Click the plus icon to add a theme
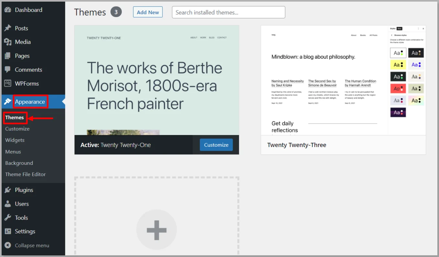 (x=157, y=230)
